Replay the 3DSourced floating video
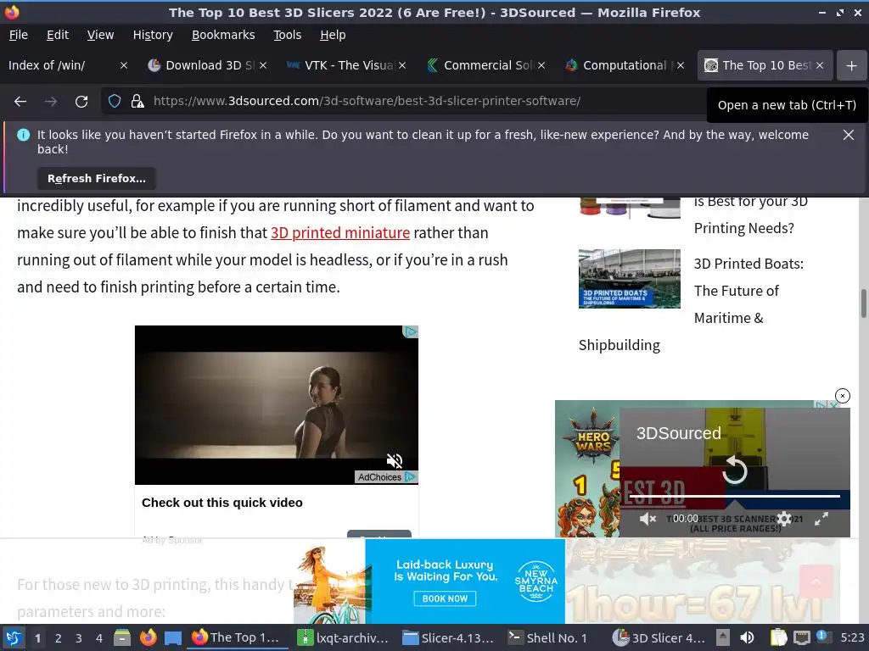This screenshot has width=869, height=651. point(735,470)
